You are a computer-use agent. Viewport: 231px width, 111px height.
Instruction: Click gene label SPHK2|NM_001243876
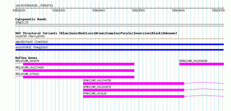pyautogui.click(x=97, y=87)
